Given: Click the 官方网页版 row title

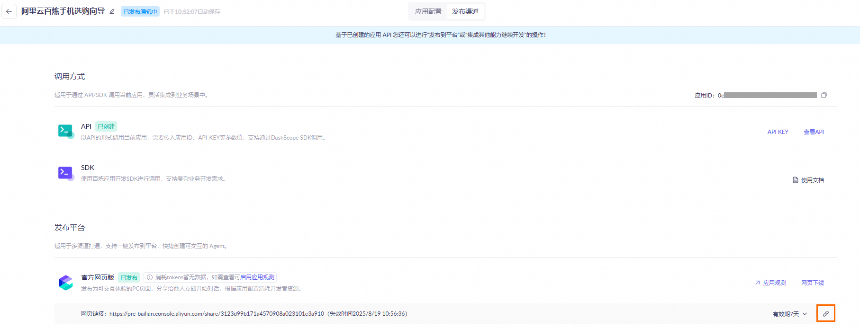Looking at the screenshot, I should [98, 277].
